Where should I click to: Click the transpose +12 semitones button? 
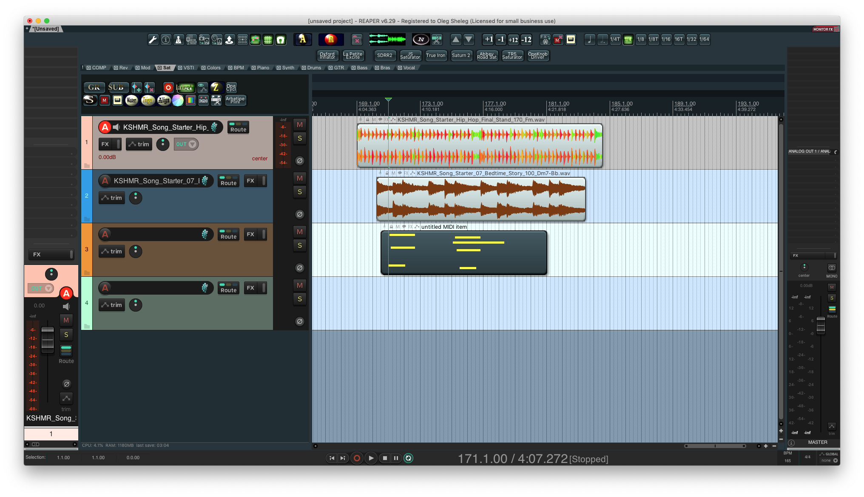pos(513,40)
